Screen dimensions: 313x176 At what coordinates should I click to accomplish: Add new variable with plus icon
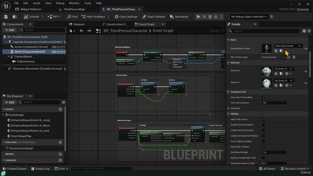tap(60, 160)
